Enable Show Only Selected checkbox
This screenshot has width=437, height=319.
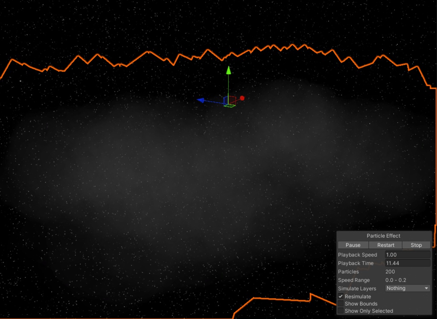click(x=341, y=311)
